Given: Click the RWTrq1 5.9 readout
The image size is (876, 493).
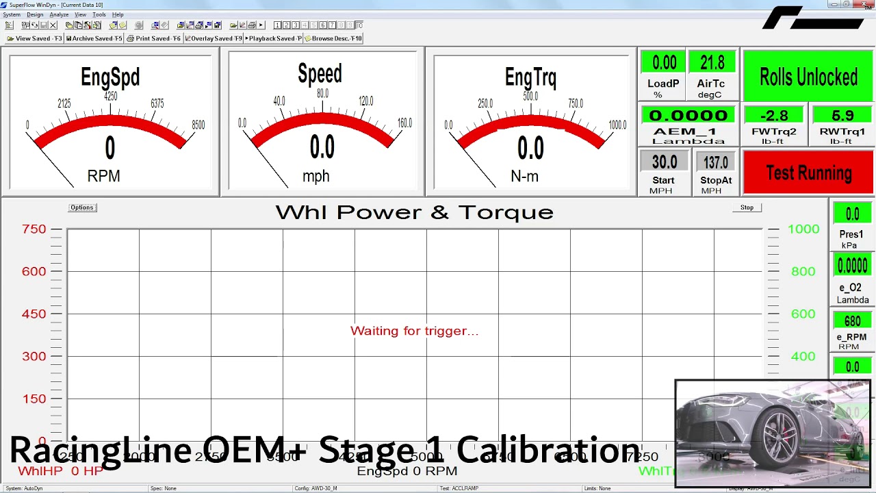Looking at the screenshot, I should click(842, 125).
